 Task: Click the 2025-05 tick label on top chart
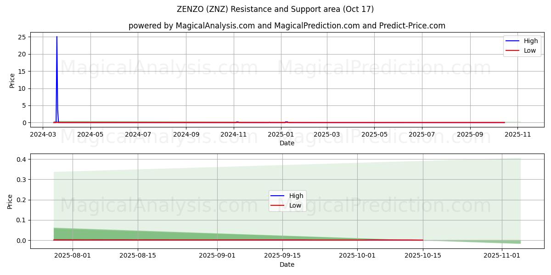coord(374,134)
